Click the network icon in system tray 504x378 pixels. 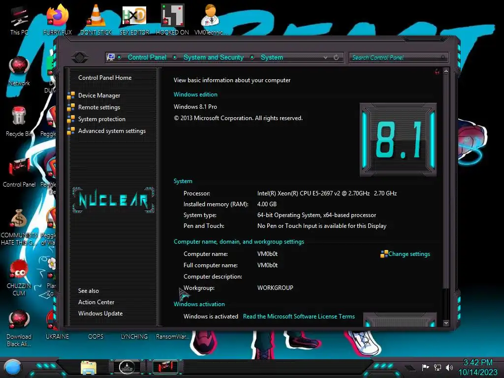pos(437,367)
